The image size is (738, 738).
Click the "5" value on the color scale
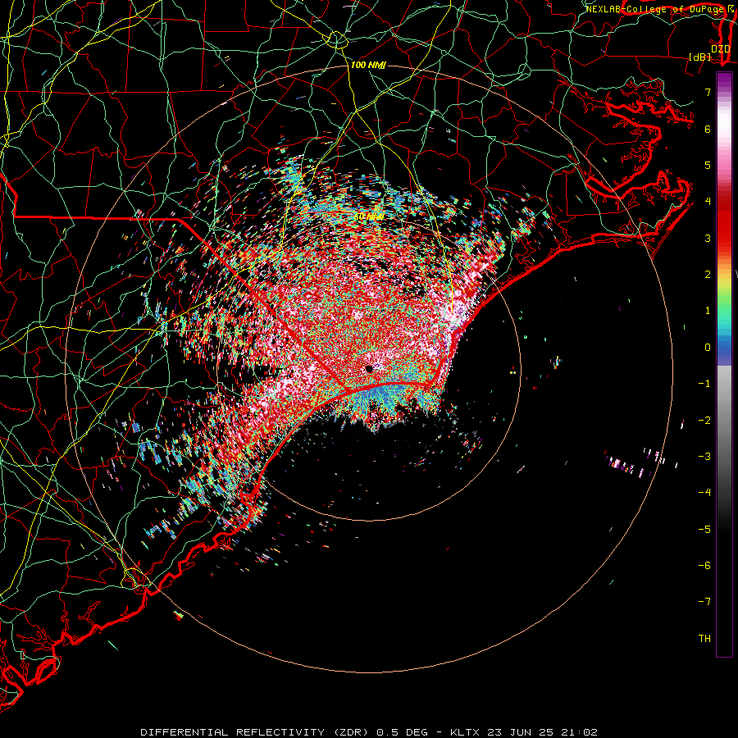click(x=708, y=165)
